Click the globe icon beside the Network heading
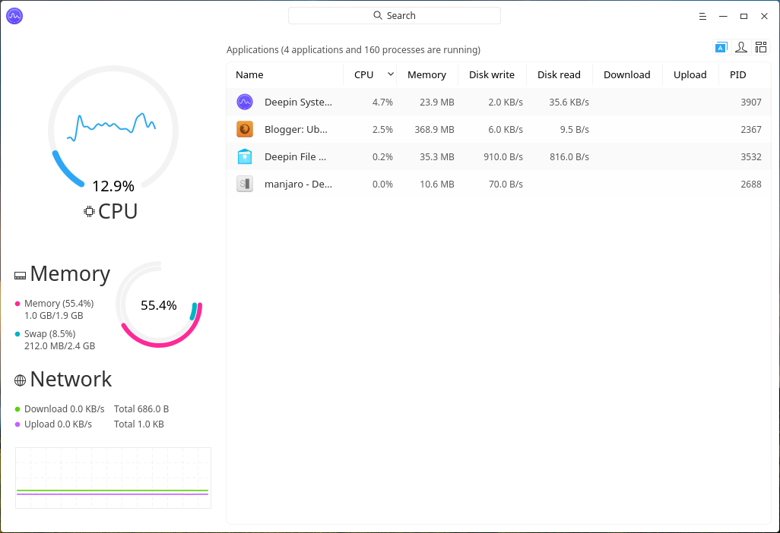The width and height of the screenshot is (780, 533). [18, 378]
